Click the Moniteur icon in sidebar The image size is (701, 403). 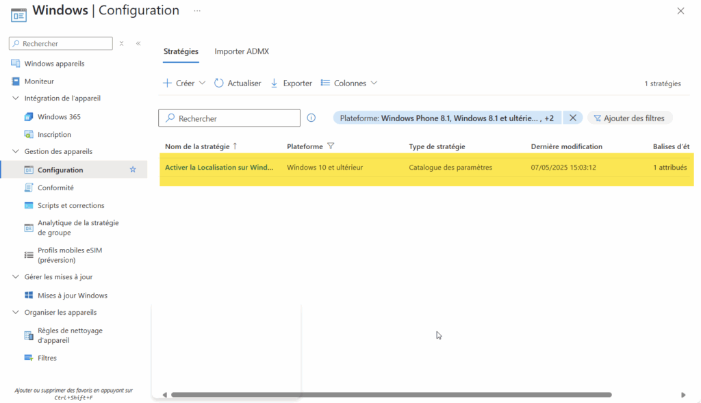click(15, 81)
